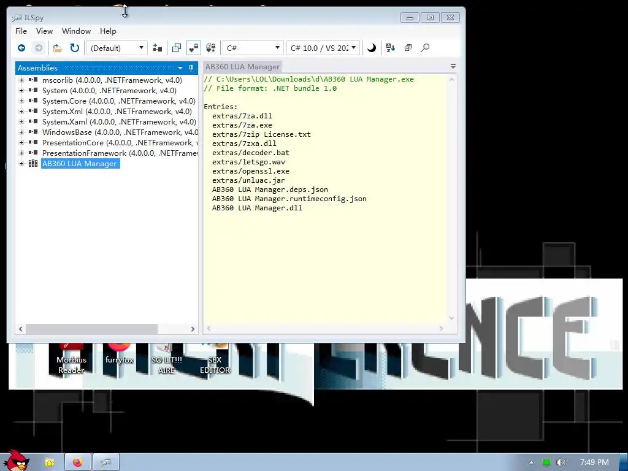Screen dimensions: 628x471
Task: Toggle the dark theme moon icon
Action: tap(372, 48)
